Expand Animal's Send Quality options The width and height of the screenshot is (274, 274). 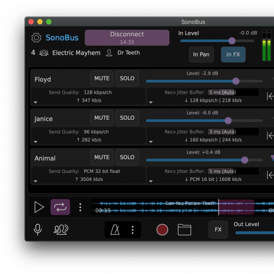pos(36,181)
